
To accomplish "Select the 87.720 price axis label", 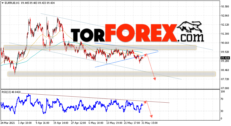I will (225, 79).
